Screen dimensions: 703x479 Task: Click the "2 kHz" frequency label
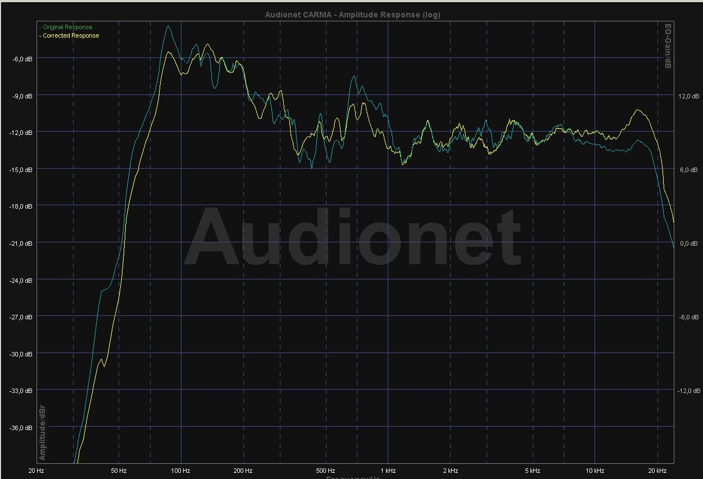450,470
